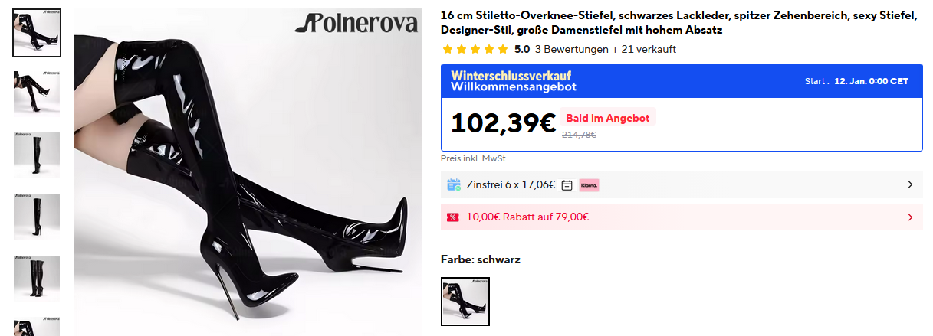Viewport: 933px width, 336px height.
Task: Click the installment payment icon before Zinsfrei
Action: 454,184
